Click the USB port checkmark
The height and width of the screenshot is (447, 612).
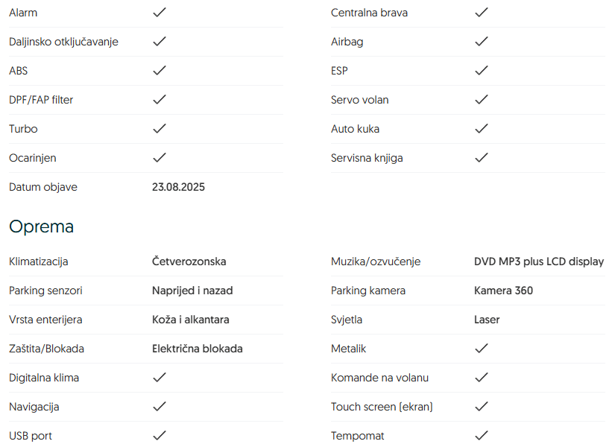[x=159, y=436]
